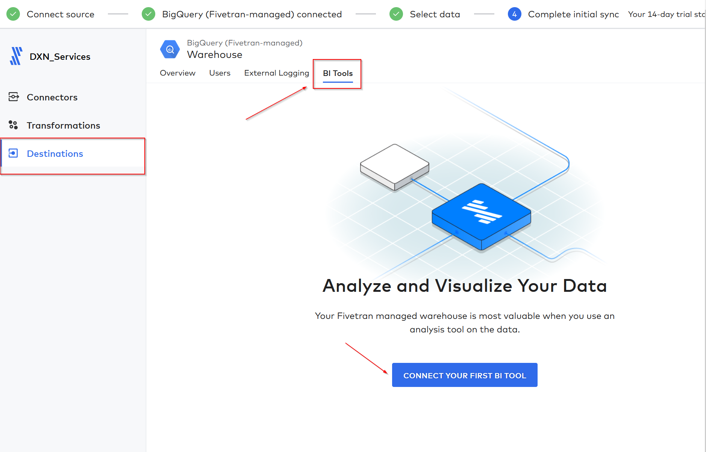Screen dimensions: 706x452
Task: Switch to the Overview tab
Action: (177, 73)
